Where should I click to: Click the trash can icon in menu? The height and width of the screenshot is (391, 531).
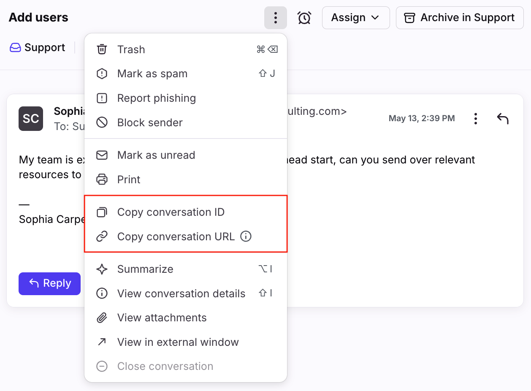pos(102,49)
